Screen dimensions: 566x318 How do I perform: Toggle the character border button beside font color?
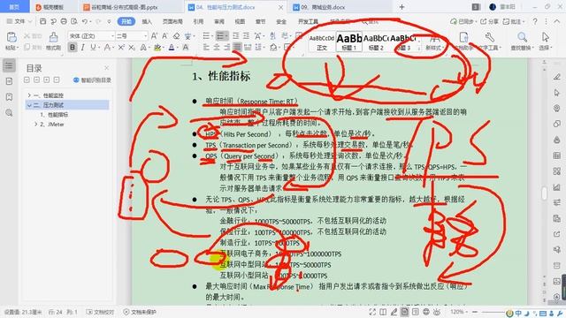click(186, 47)
